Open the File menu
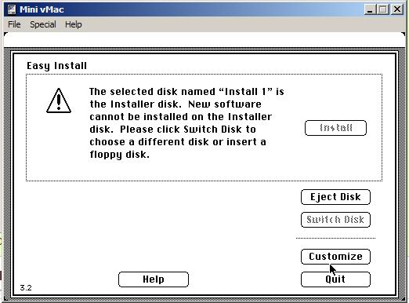 [14, 24]
